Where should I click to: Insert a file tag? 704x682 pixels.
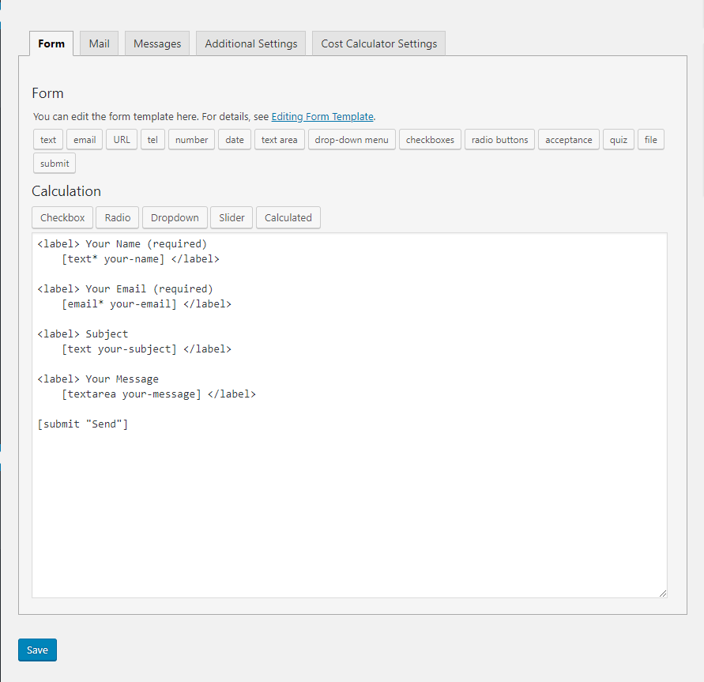pyautogui.click(x=650, y=140)
